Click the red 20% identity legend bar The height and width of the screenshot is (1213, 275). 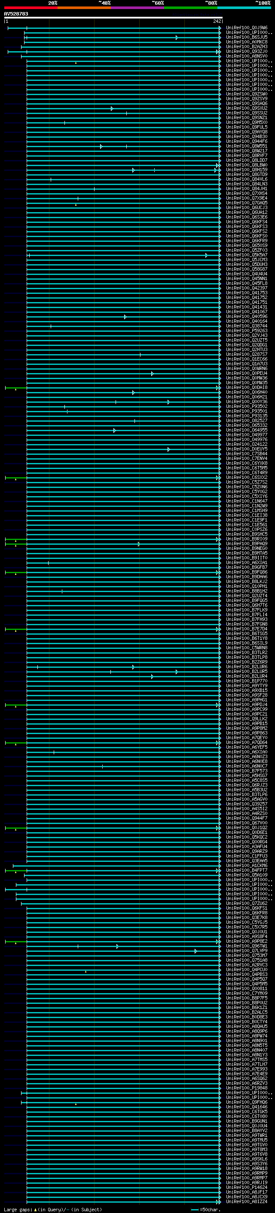[x=31, y=8]
